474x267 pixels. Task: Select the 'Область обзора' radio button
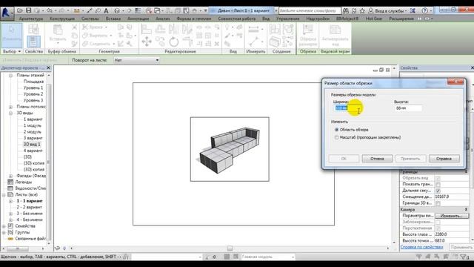point(336,130)
